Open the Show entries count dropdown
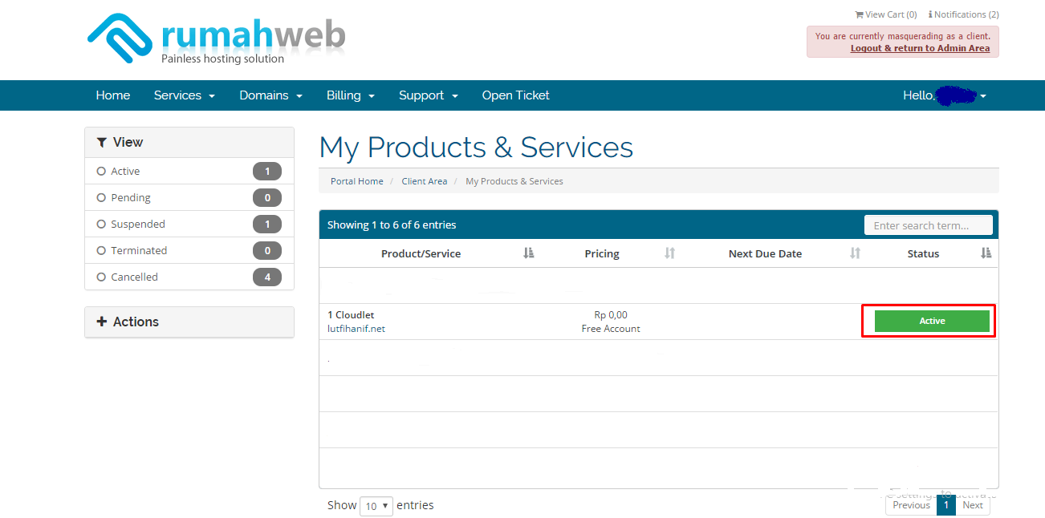This screenshot has width=1045, height=518. point(376,506)
